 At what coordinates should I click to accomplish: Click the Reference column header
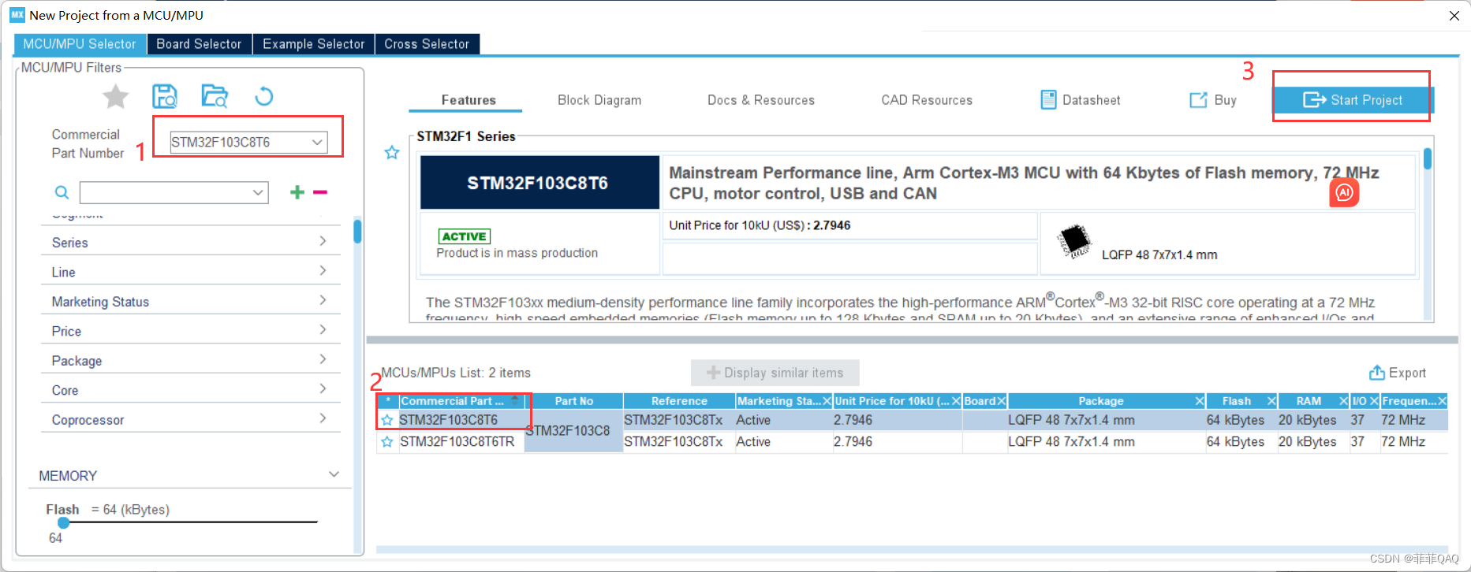678,401
